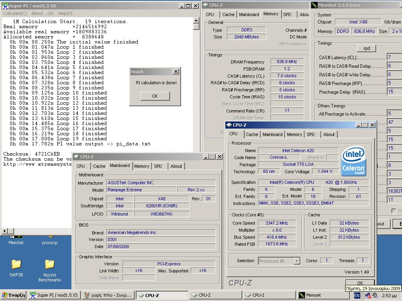
Task: Open the Έναρξη Start menu
Action: 13,295
